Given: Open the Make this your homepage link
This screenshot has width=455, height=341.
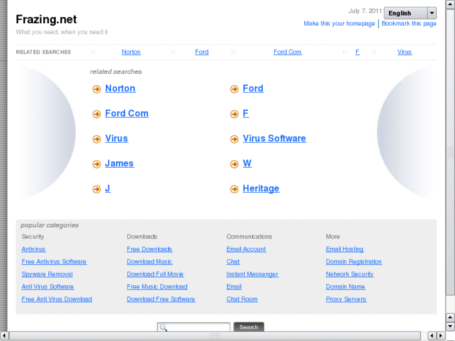Looking at the screenshot, I should pos(339,24).
